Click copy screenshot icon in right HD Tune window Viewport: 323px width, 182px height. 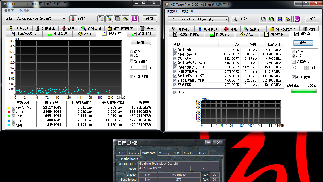pos(272,19)
